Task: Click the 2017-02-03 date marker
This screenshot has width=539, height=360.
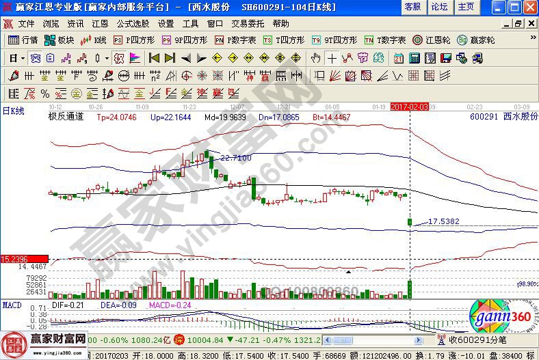Action: click(409, 107)
